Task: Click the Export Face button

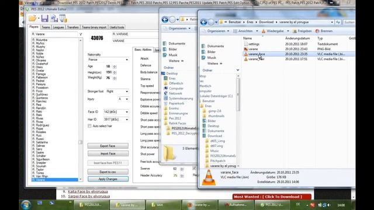Action: [x=108, y=146]
